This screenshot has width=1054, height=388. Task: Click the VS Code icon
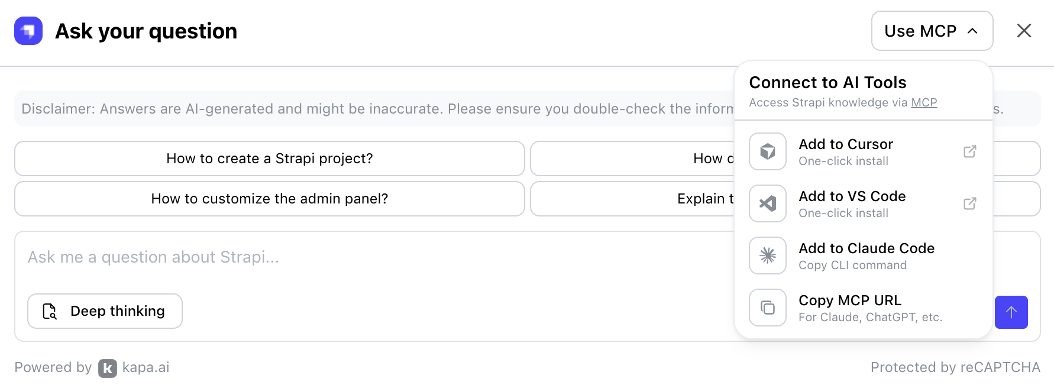pyautogui.click(x=767, y=203)
